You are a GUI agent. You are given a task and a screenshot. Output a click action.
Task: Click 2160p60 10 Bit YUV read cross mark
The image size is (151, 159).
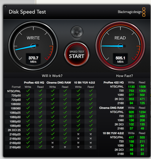point(91,147)
